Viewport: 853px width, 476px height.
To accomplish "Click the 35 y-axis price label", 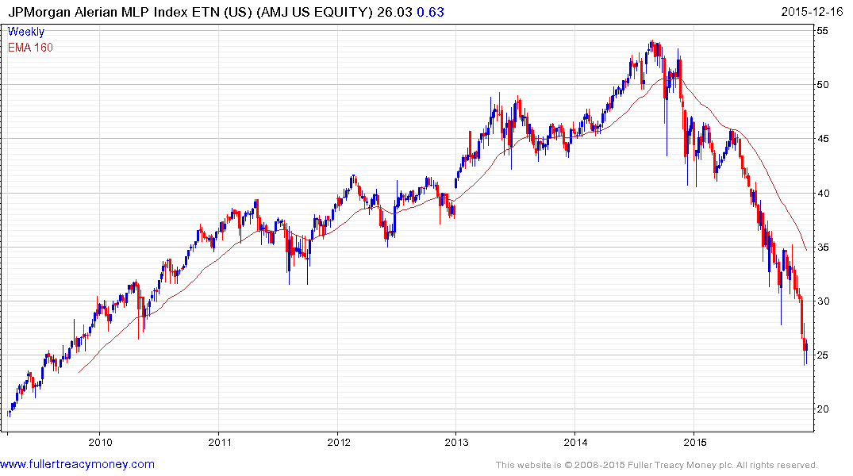I will [823, 247].
